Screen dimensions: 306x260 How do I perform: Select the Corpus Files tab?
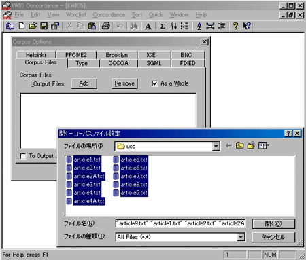(41, 62)
